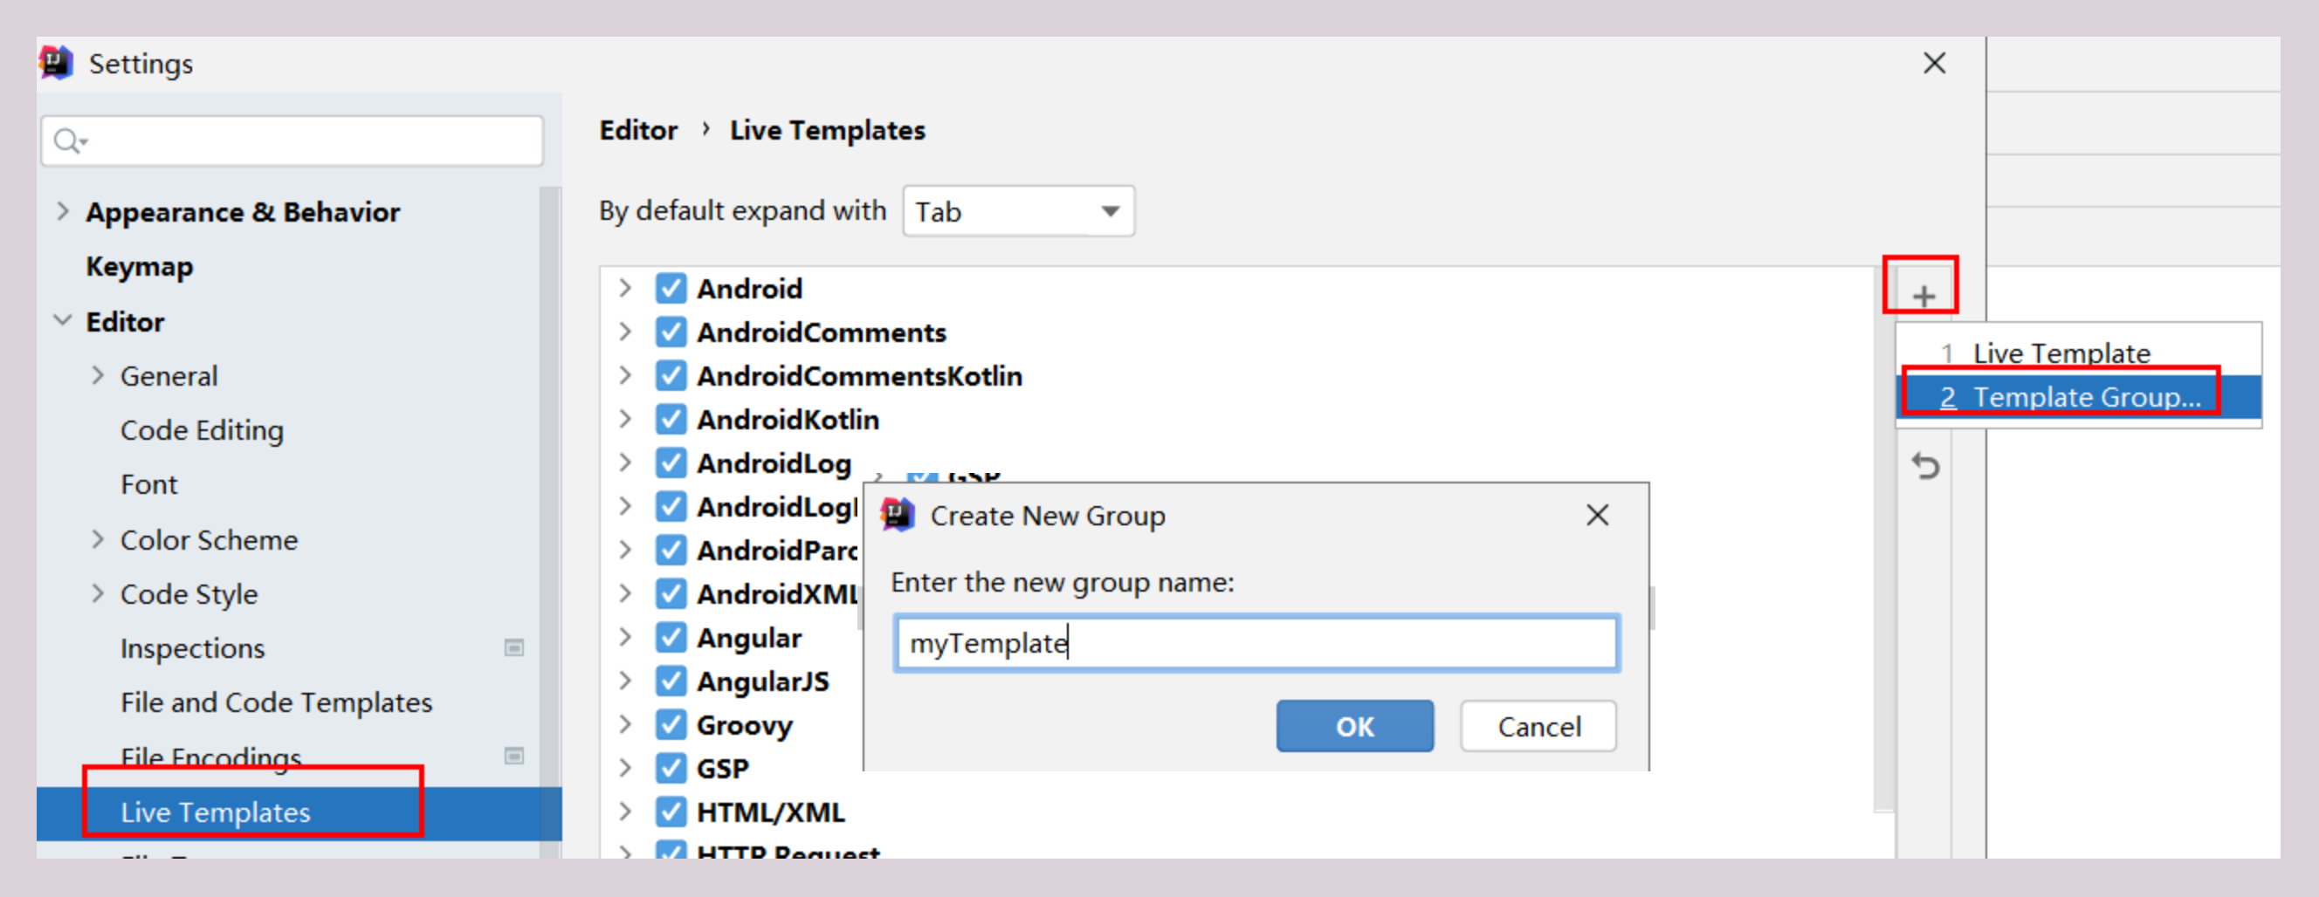Image resolution: width=2319 pixels, height=897 pixels.
Task: Click the File Encodings profile indicator icon
Action: [514, 756]
